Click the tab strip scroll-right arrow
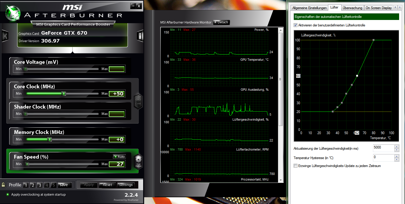 [x=399, y=8]
